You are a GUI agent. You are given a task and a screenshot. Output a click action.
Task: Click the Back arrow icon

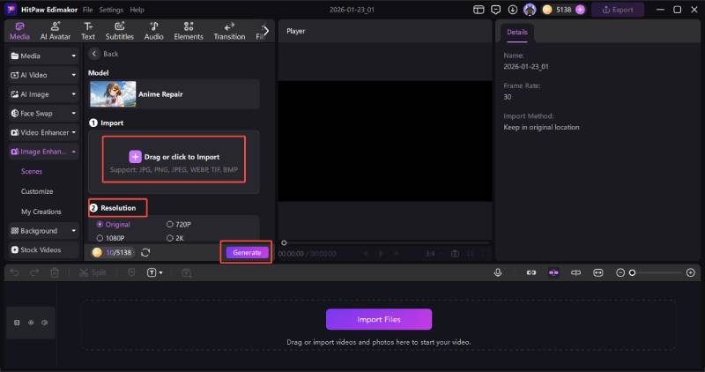(95, 54)
